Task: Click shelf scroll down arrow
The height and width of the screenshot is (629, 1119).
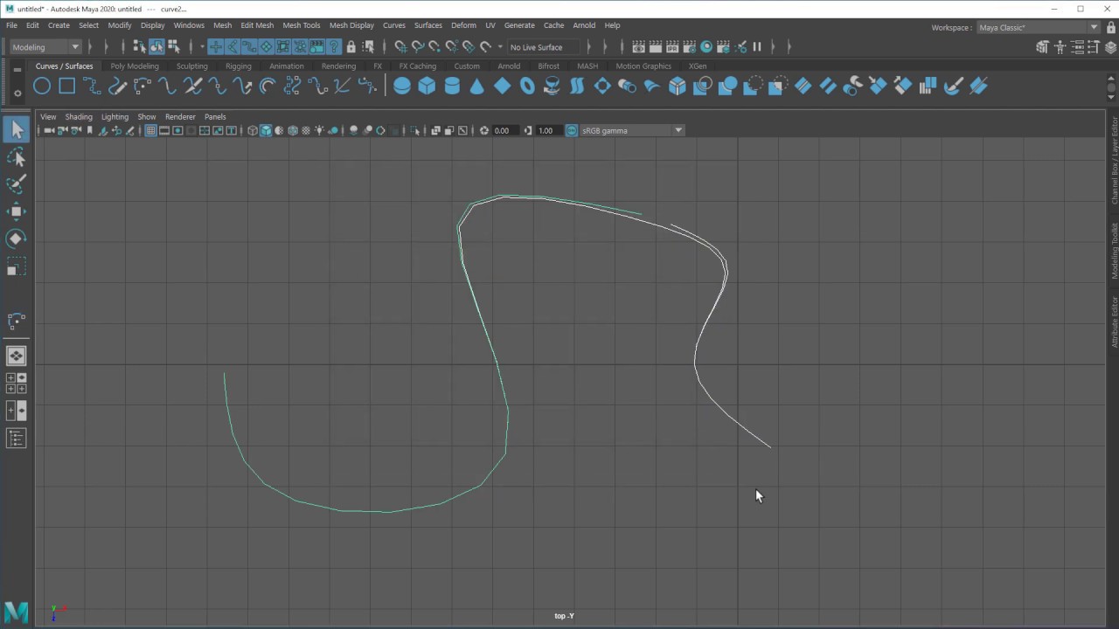Action: (x=1111, y=95)
